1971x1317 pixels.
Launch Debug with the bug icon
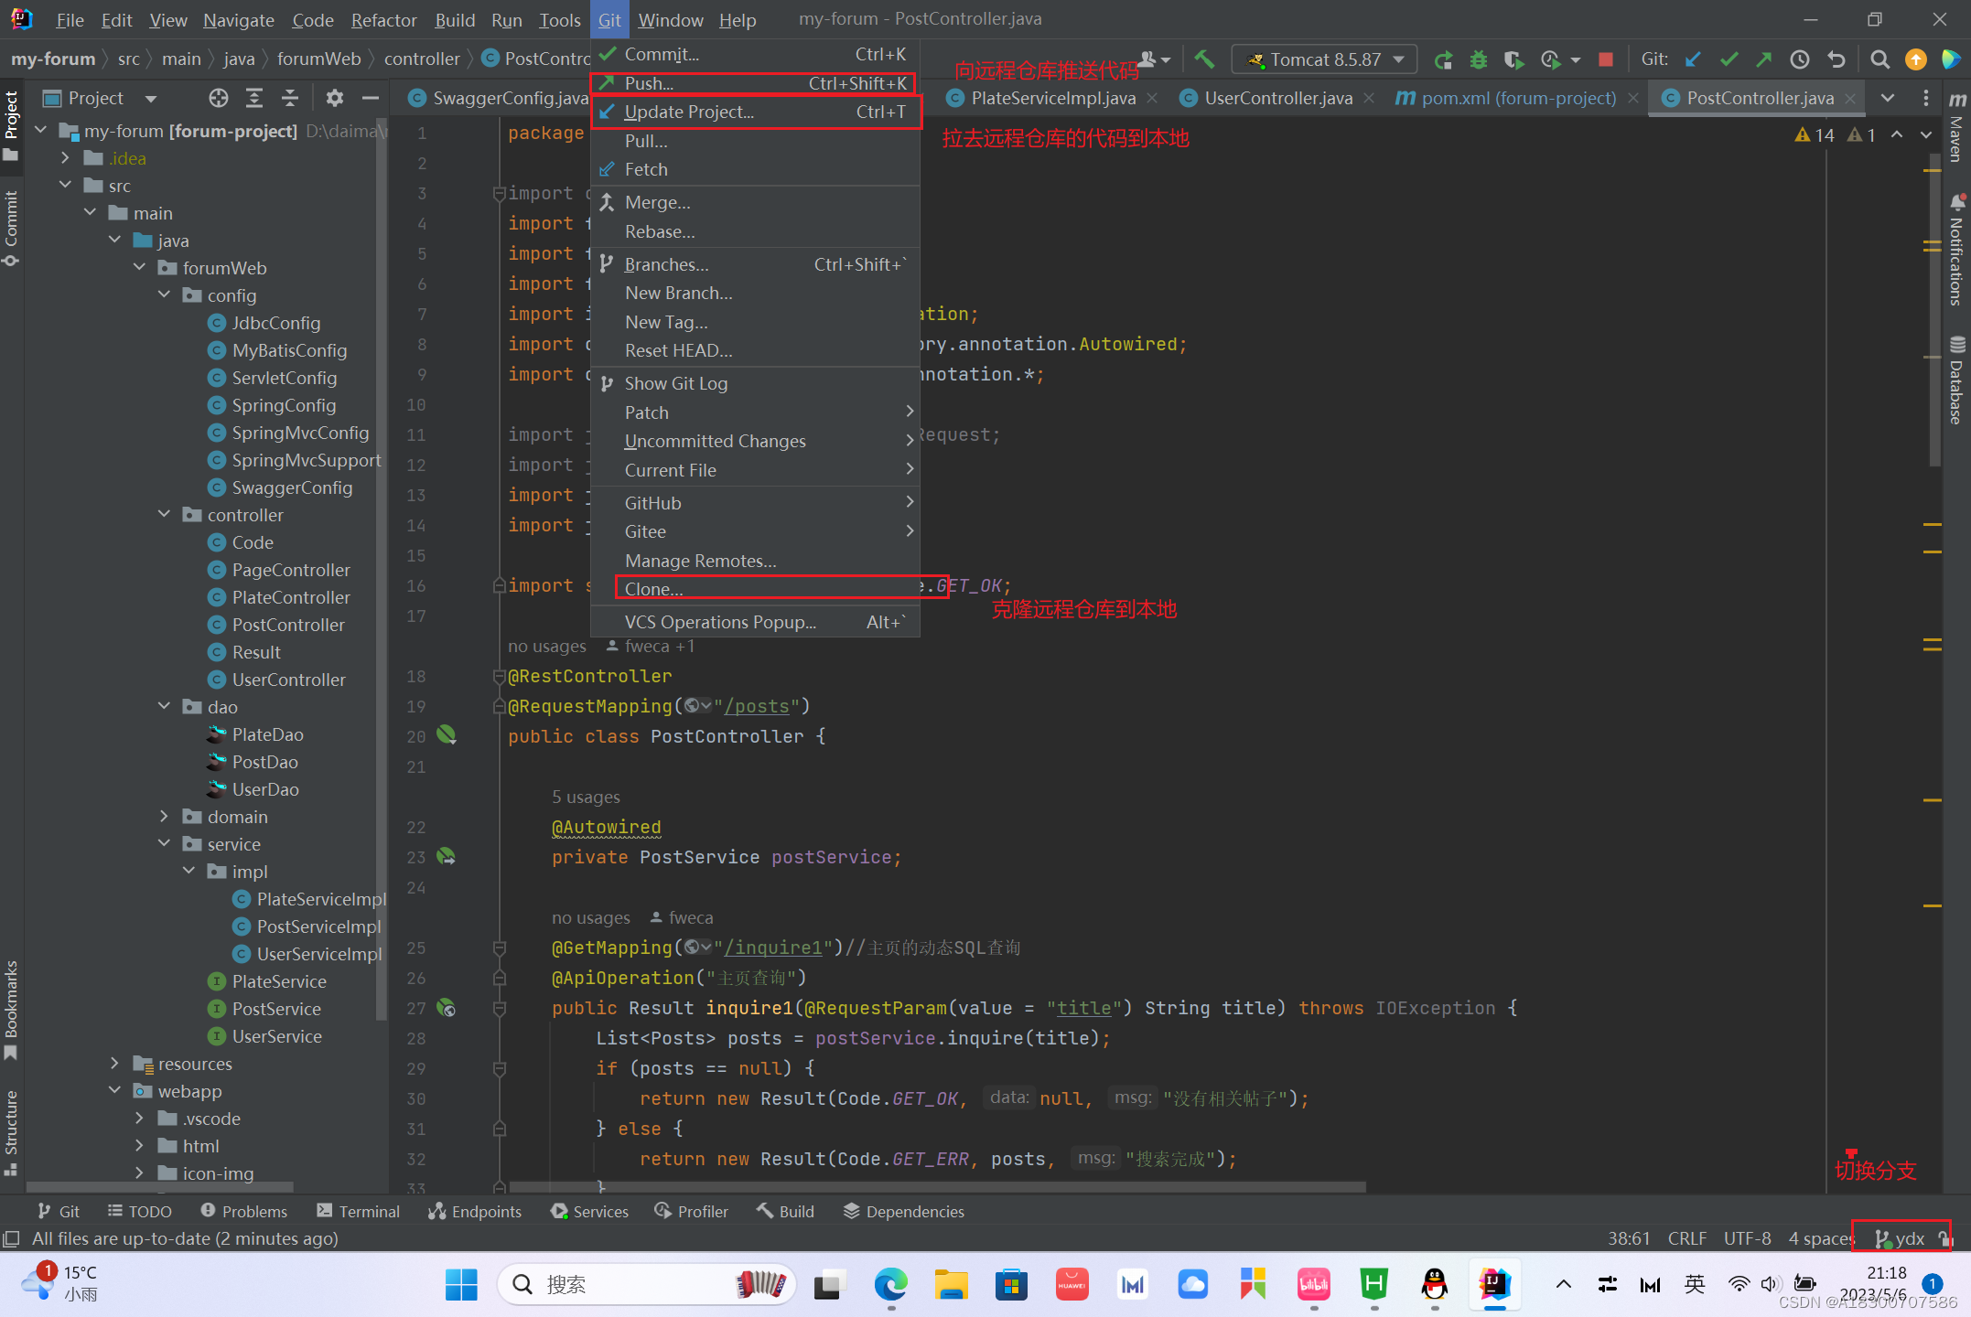click(x=1479, y=59)
